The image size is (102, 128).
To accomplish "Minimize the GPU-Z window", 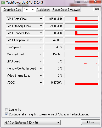I will pyautogui.click(x=78, y=2).
